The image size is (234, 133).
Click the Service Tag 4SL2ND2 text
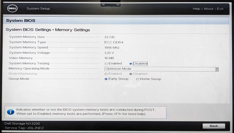pos(24,128)
